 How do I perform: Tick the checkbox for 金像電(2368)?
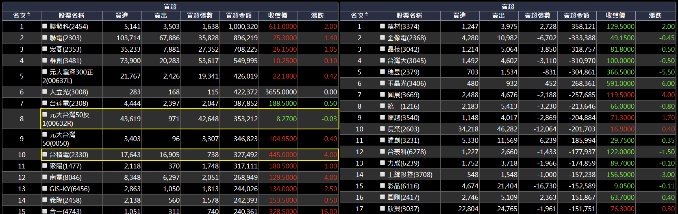[382, 37]
